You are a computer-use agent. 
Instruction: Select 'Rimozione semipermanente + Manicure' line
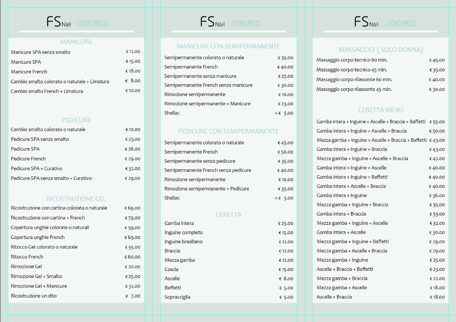point(208,103)
